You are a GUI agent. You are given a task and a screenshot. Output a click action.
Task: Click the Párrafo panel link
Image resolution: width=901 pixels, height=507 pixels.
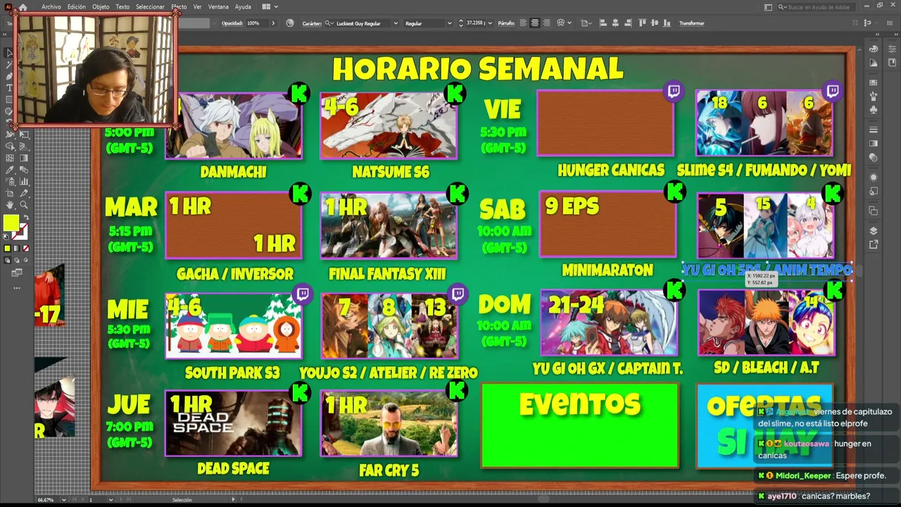[x=506, y=23]
